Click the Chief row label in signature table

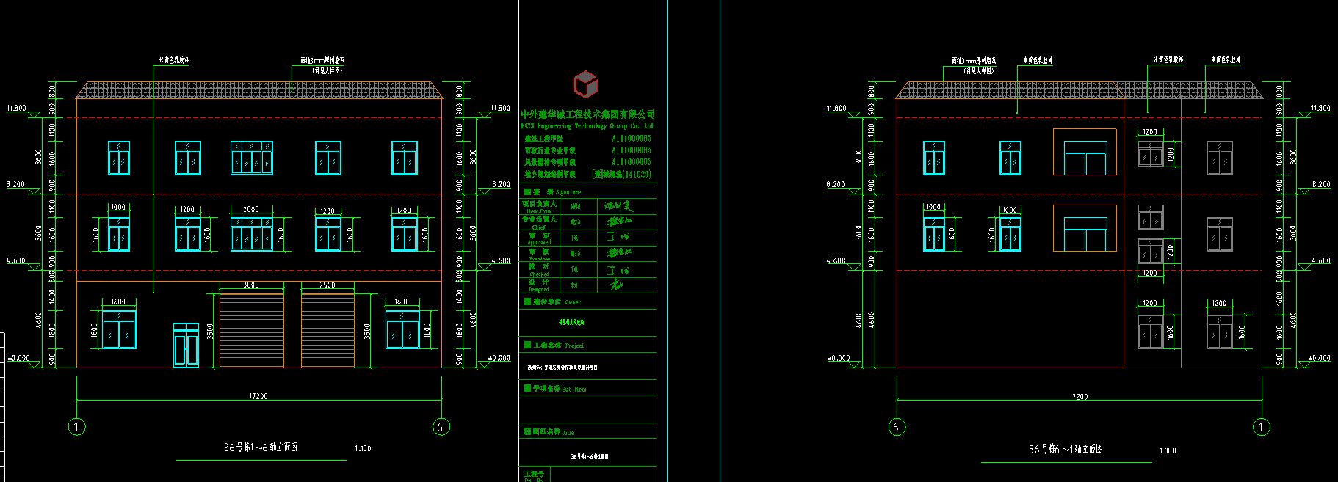(x=539, y=223)
